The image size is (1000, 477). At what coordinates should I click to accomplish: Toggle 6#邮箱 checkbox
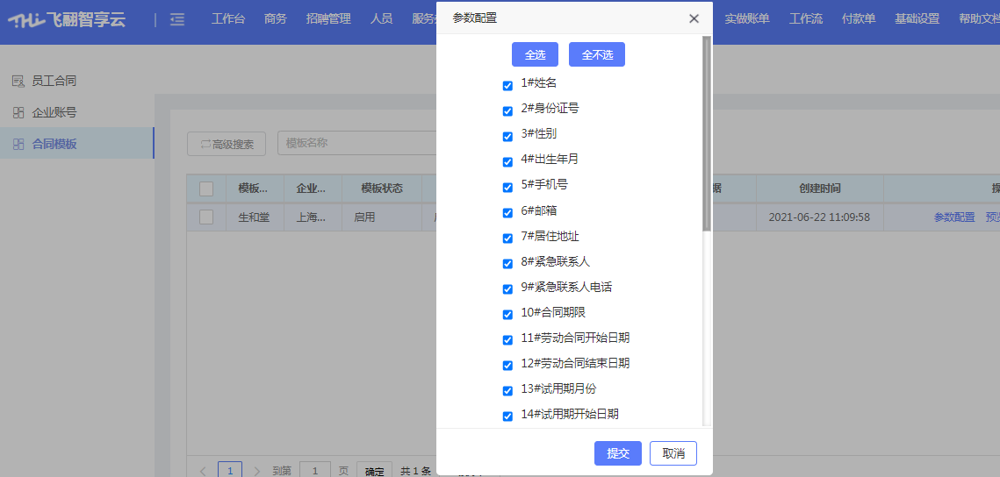point(507,213)
